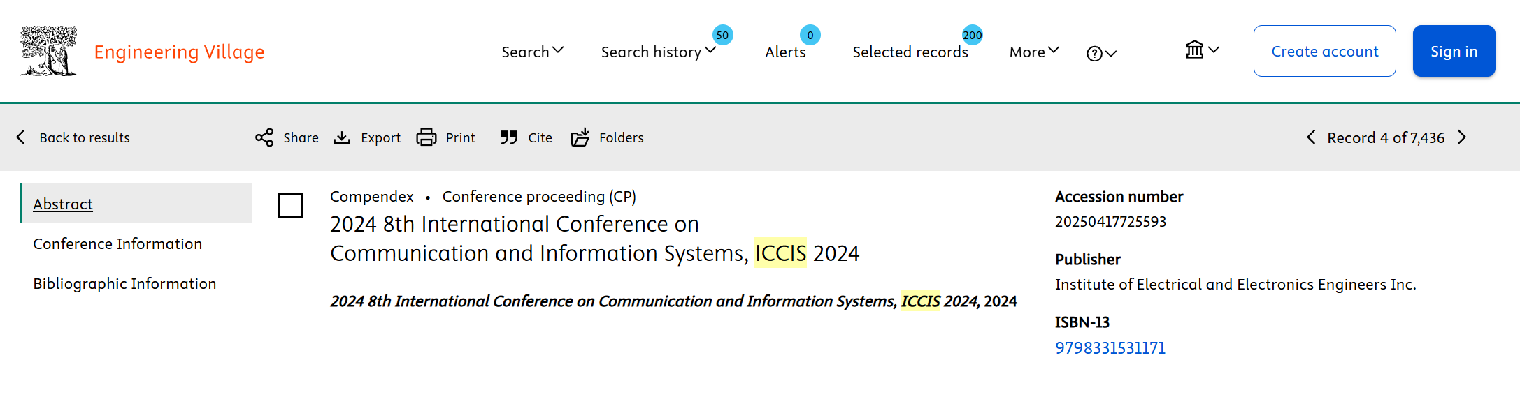Go to the next record arrow
This screenshot has width=1520, height=420.
coord(1462,137)
